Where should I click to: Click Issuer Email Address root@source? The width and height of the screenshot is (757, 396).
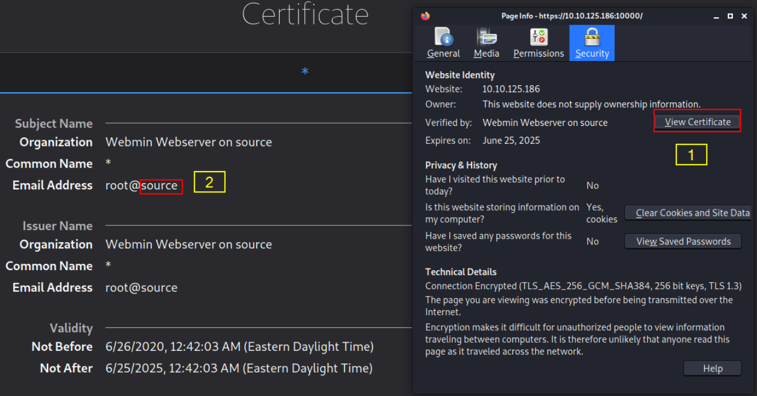tap(142, 288)
